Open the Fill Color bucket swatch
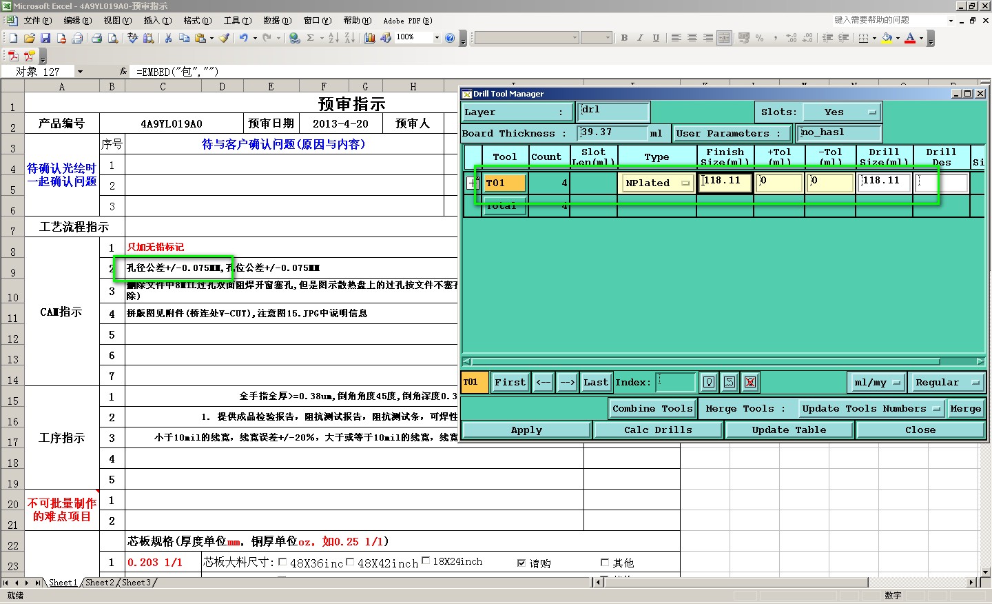Screen dimensions: 992x604 (x=887, y=38)
